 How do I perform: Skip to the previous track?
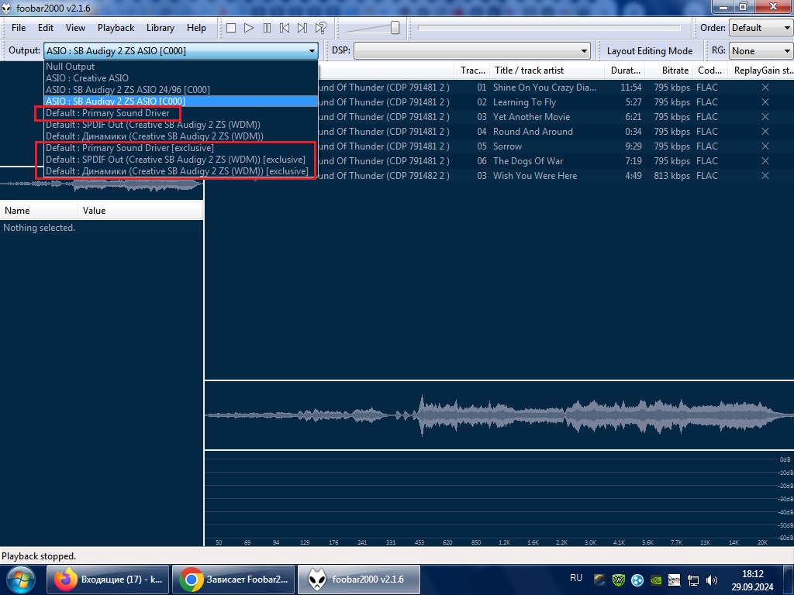click(x=285, y=28)
